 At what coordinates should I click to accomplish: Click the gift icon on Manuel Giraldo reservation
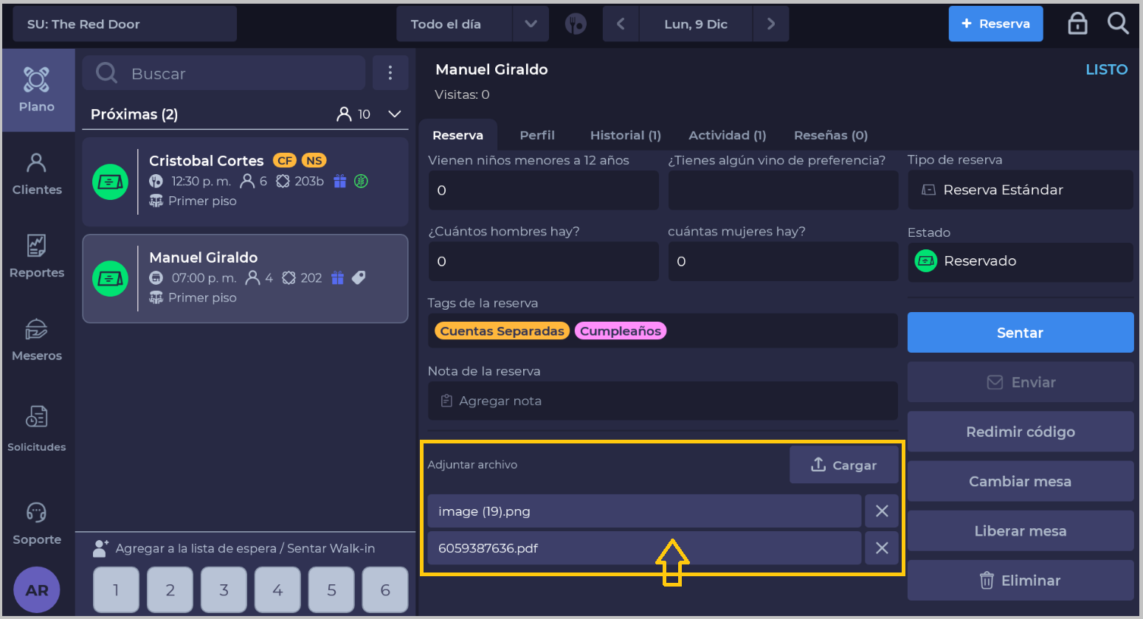point(337,277)
